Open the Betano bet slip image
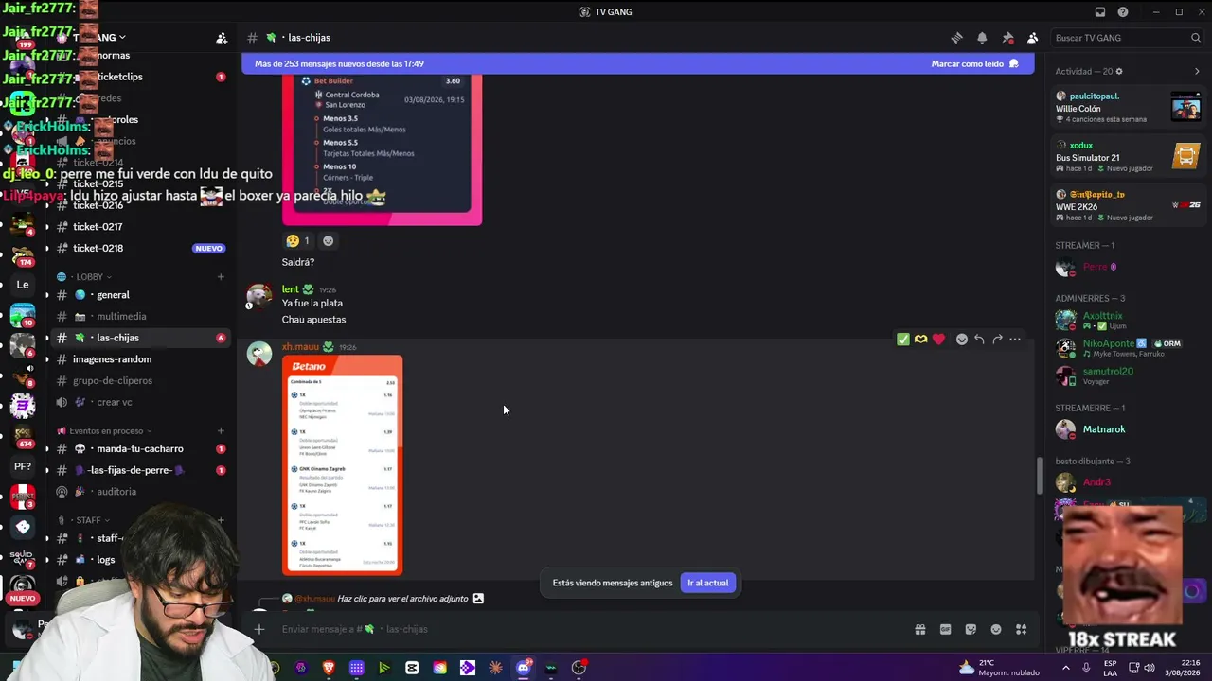Screen dimensions: 1212x681 click(342, 465)
